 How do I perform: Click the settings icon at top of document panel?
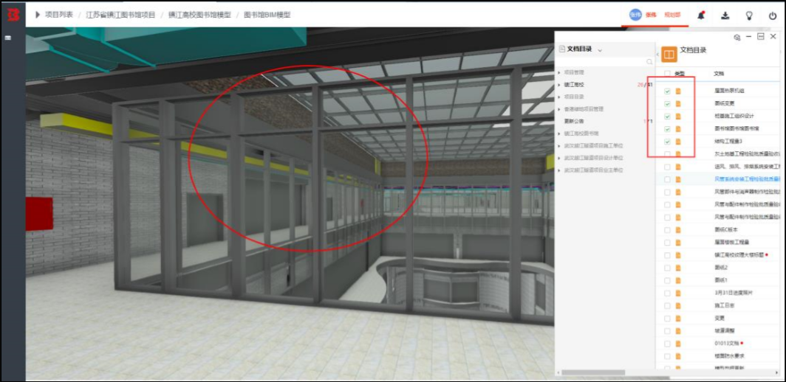pos(737,37)
